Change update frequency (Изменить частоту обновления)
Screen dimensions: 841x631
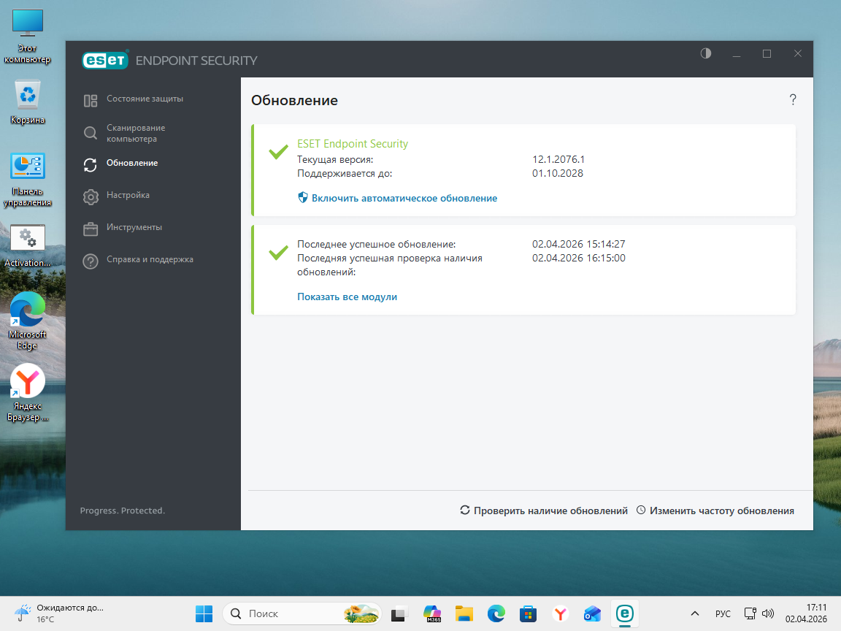[x=715, y=510]
